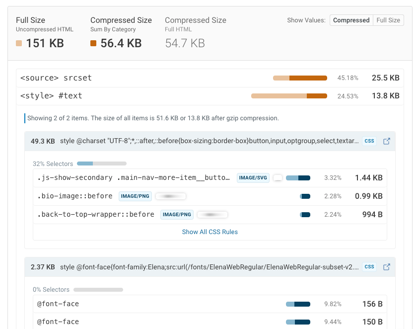
Task: Click the IMAGE/PNG badge on .back-to-top-wrapper::before
Action: 177,215
